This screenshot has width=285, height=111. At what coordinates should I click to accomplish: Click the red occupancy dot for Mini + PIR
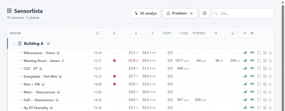point(114,84)
